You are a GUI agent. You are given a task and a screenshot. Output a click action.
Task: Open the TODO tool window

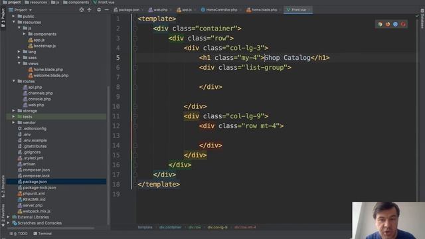click(19, 234)
